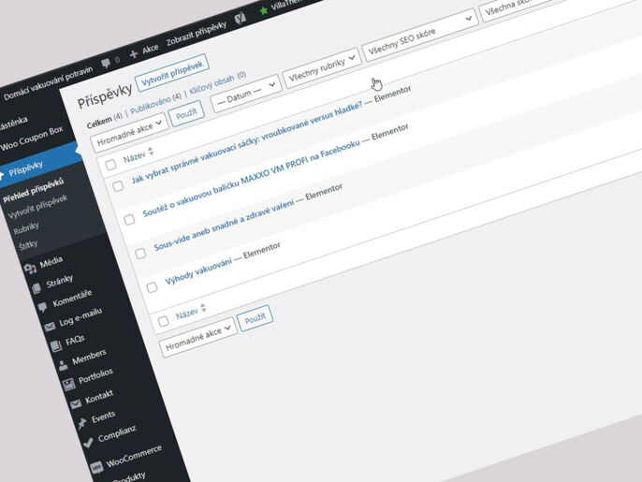Toggle the select-all checkbox beside top Název header
Screen dimensions: 642x482
coord(111,165)
